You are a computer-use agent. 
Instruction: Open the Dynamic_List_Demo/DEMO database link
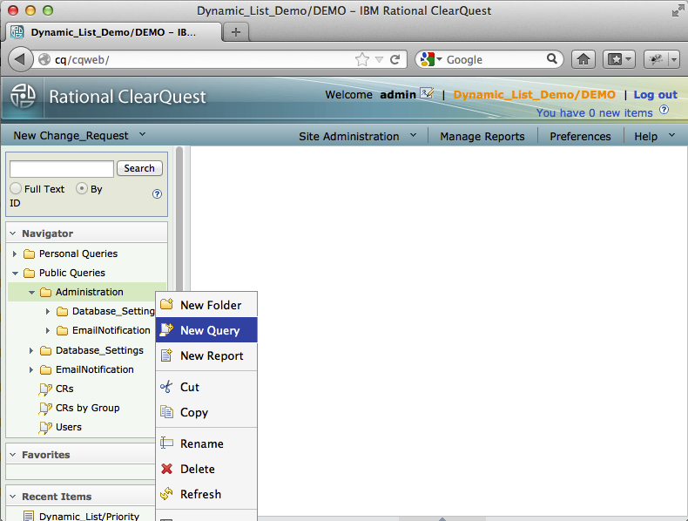(x=534, y=94)
